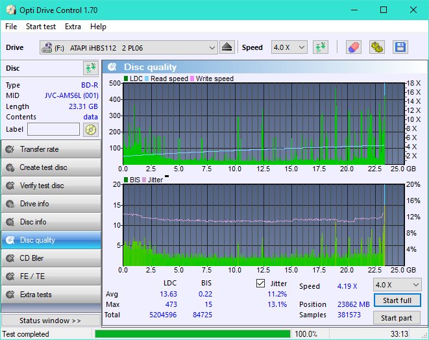Click the Drive info sidebar icon
Image resolution: width=429 pixels, height=340 pixels.
[10, 204]
